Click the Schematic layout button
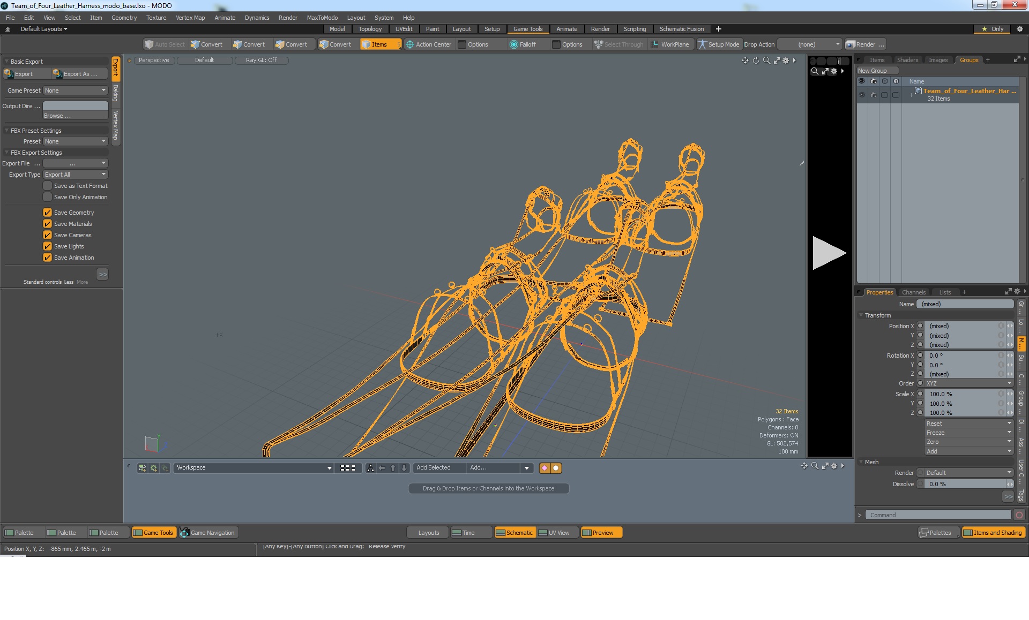 514,533
